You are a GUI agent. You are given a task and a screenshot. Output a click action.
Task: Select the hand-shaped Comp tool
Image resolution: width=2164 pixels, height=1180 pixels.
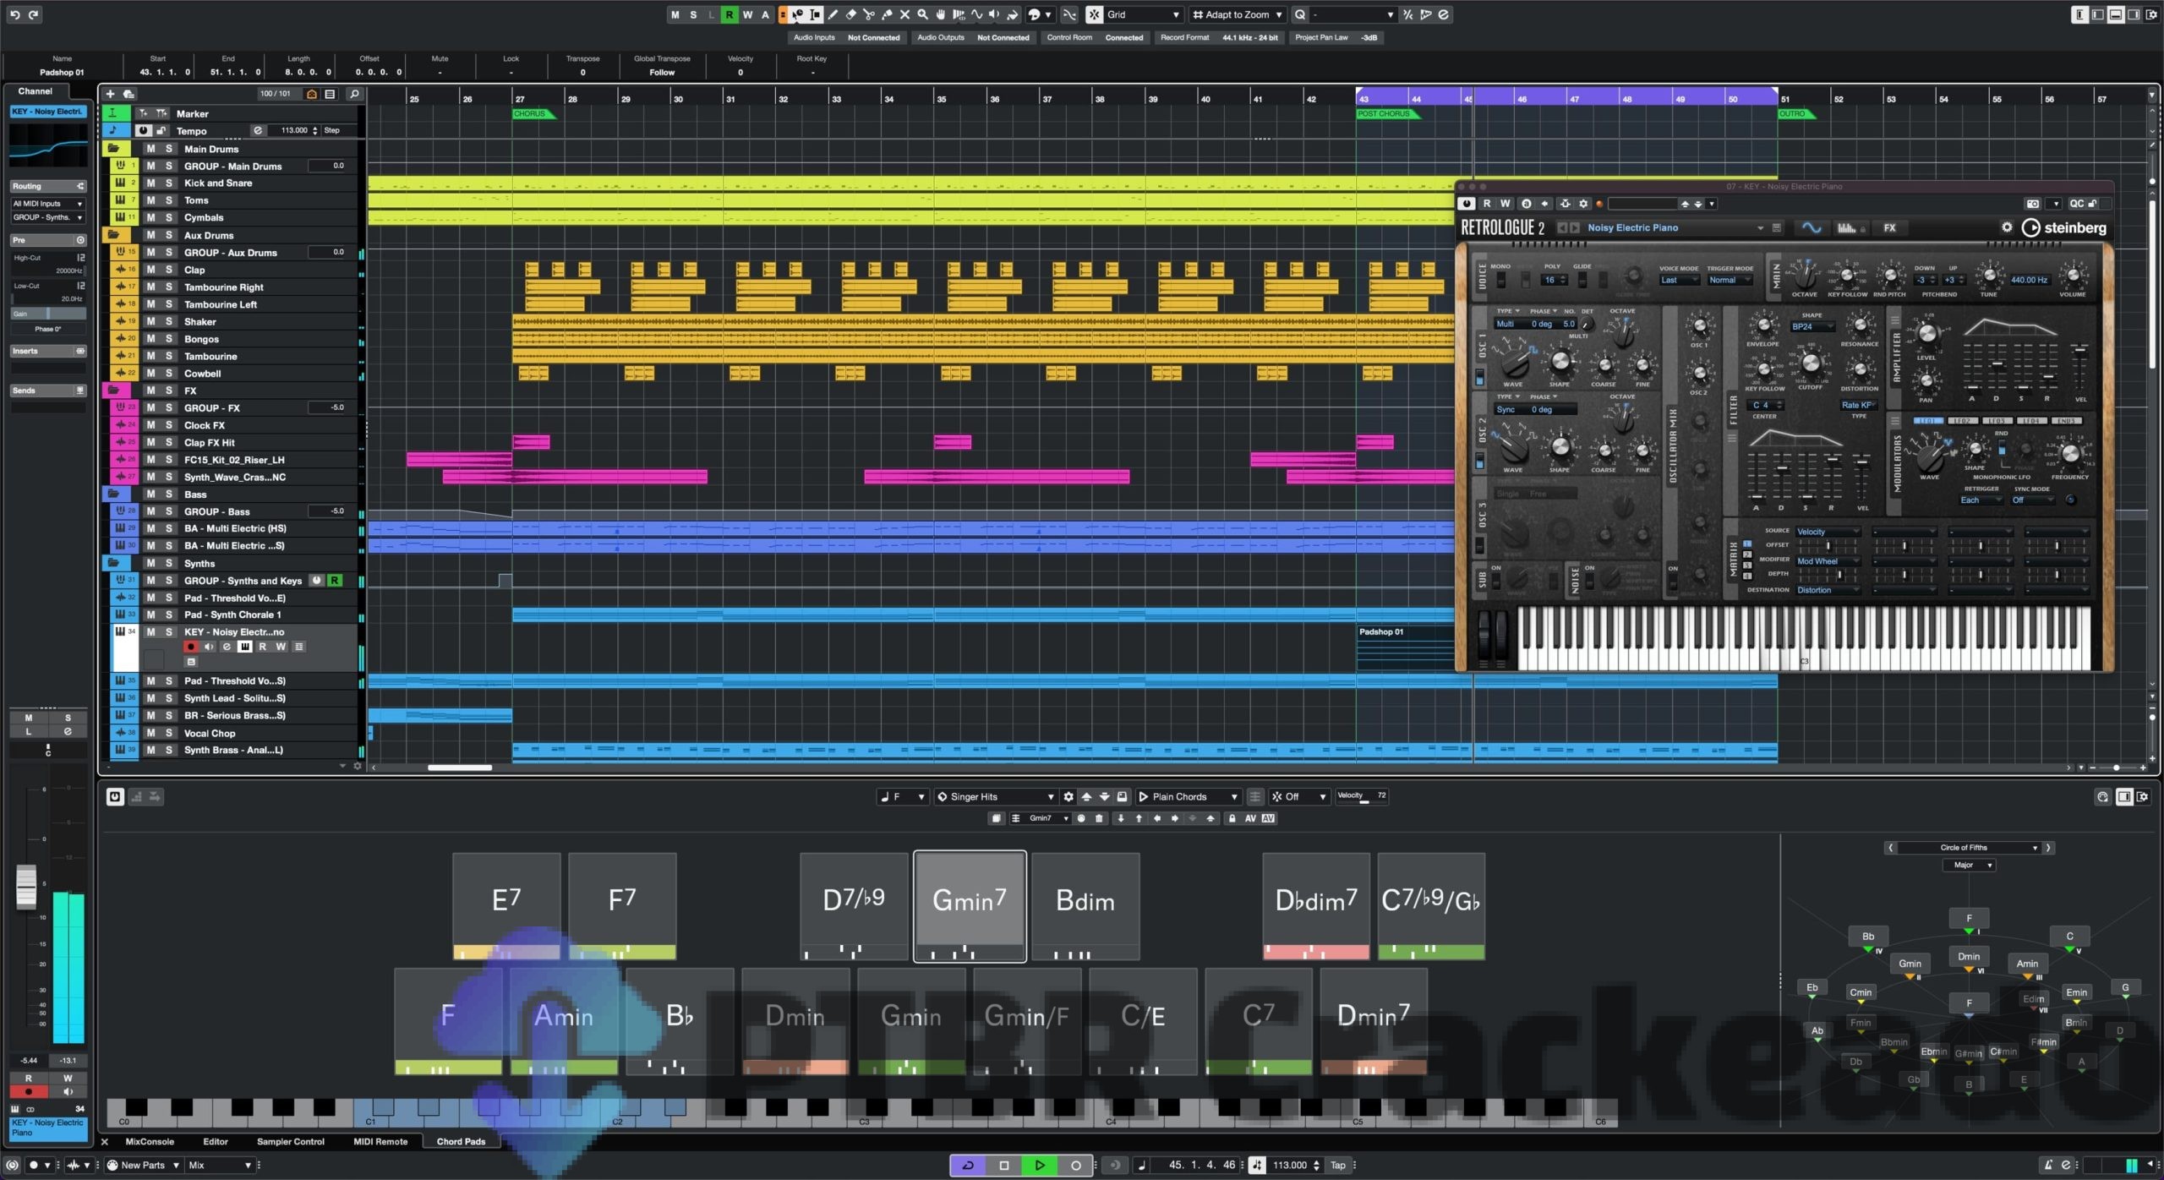[940, 14]
